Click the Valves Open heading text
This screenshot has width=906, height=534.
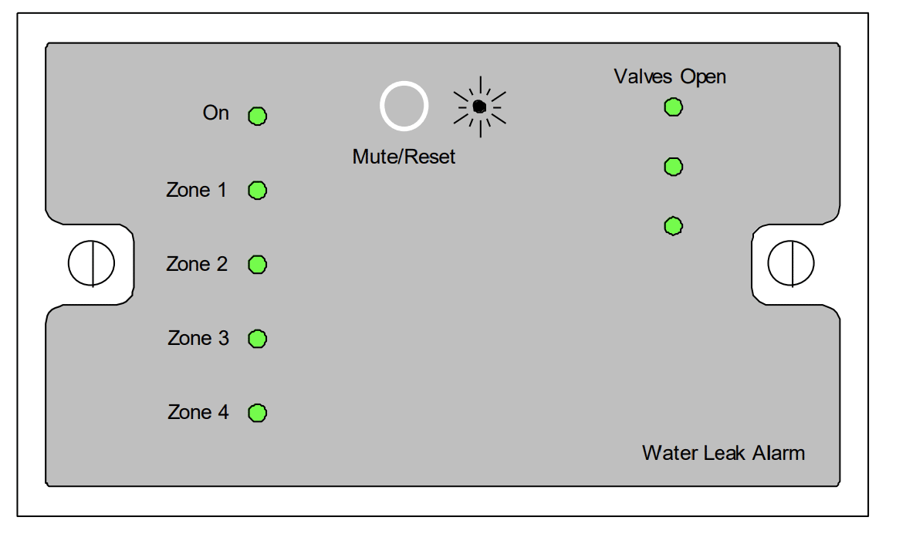click(x=670, y=76)
